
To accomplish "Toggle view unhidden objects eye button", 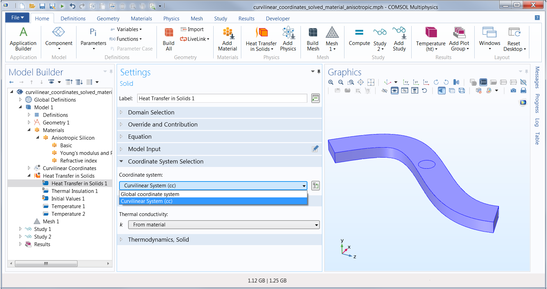I will coord(394,91).
